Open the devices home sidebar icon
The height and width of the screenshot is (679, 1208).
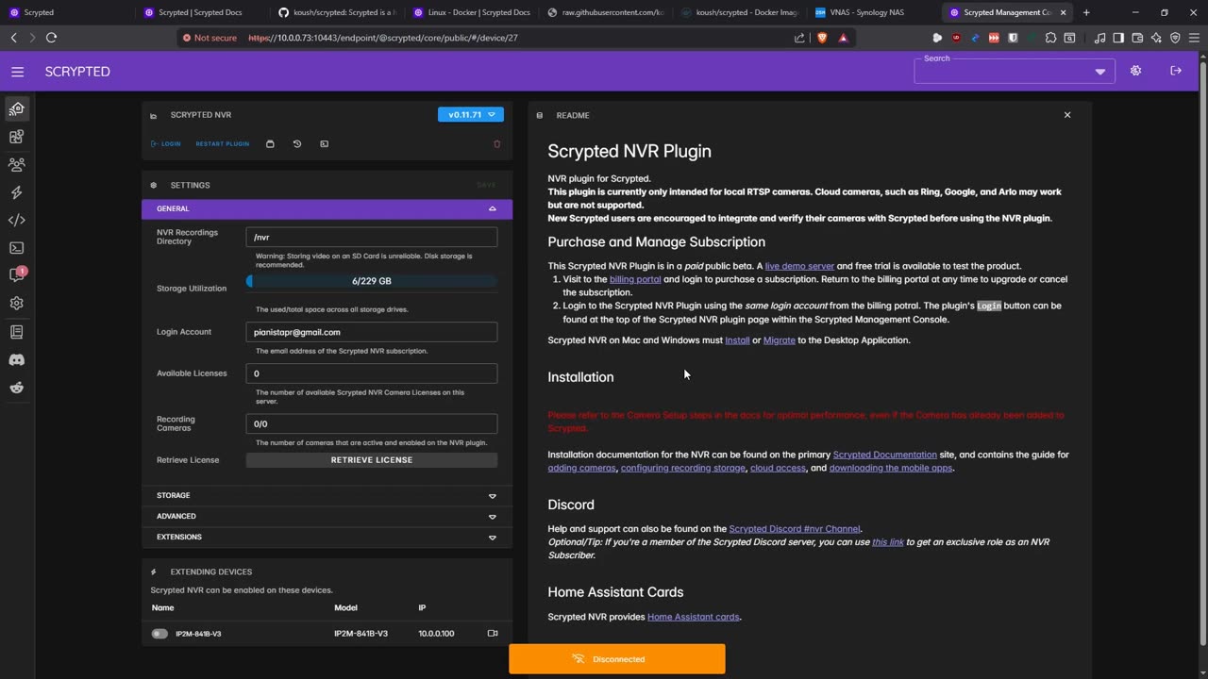pos(17,109)
